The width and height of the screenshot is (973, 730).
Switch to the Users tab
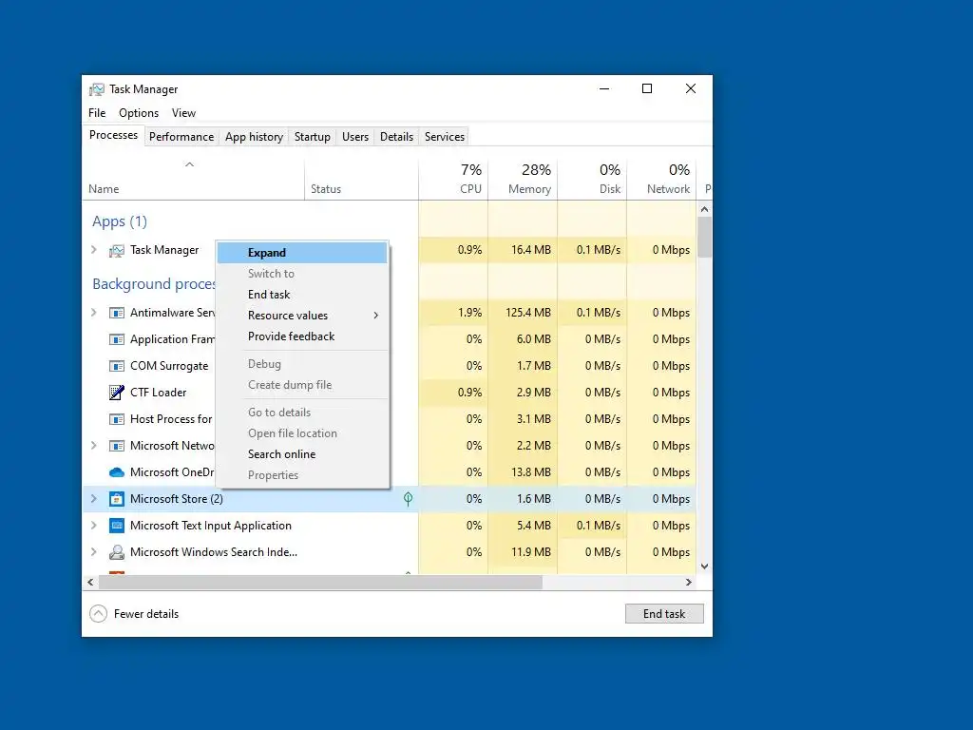pos(355,137)
